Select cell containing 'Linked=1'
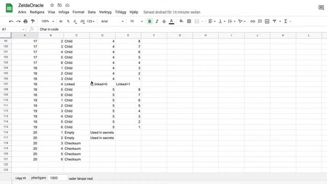Screen dimensions: 327x184 click(128, 84)
